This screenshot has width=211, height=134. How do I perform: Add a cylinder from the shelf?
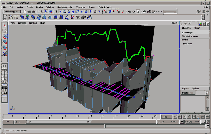pos(61,17)
